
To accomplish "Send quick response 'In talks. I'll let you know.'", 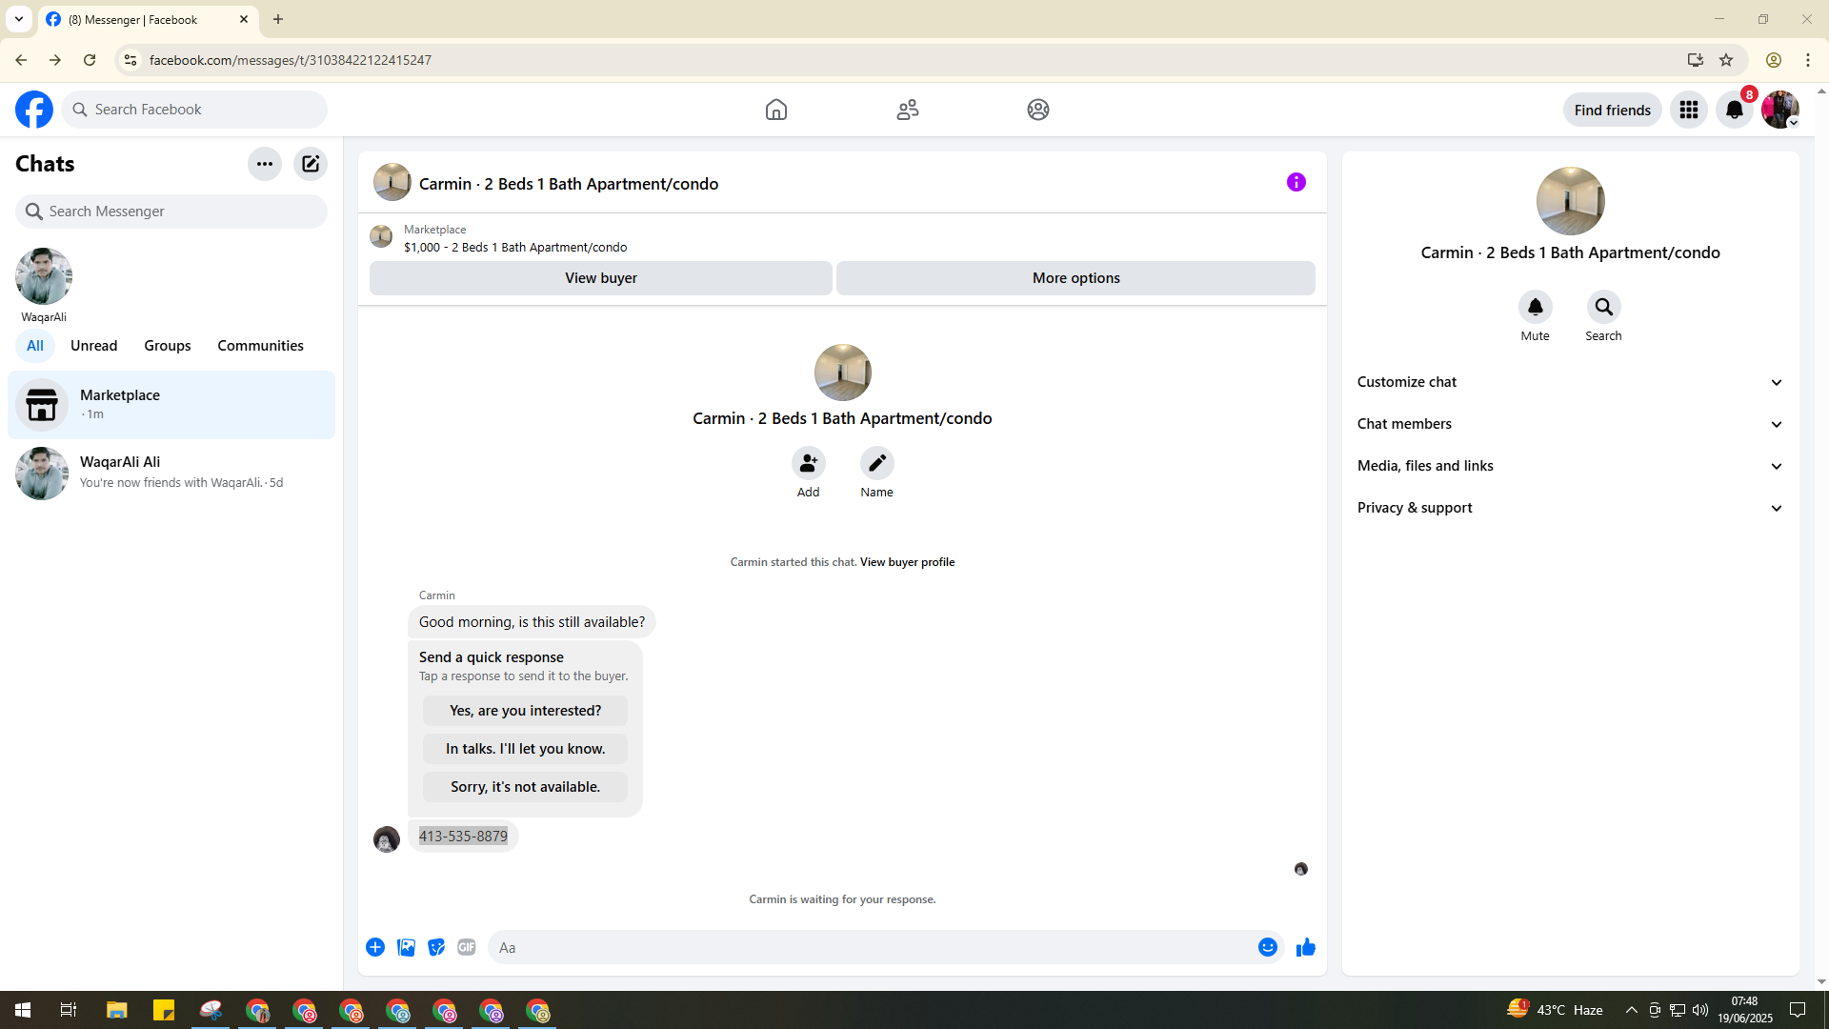I will tap(526, 749).
